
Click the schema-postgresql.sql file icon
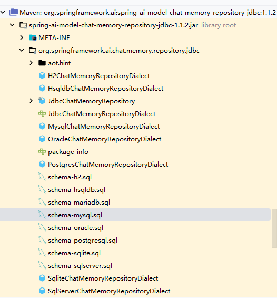point(42,240)
